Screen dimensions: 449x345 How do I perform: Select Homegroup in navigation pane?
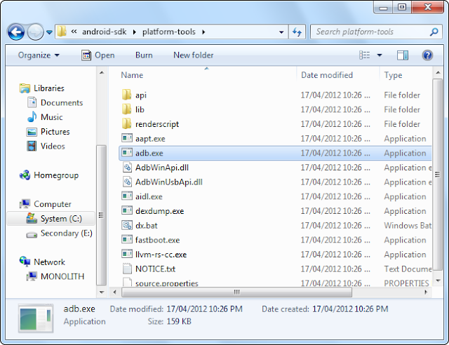48,175
